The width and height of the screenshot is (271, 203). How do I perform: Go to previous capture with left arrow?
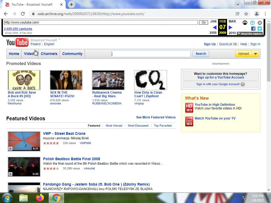(215, 27)
